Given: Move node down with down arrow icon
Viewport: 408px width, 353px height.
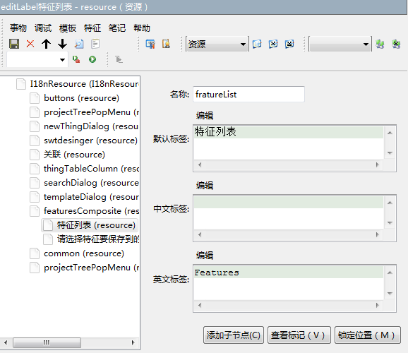Looking at the screenshot, I should [62, 44].
